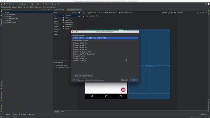Open the Search Everywhere magnifier at top right
Screen dimensions: 210x118
(206, 4)
